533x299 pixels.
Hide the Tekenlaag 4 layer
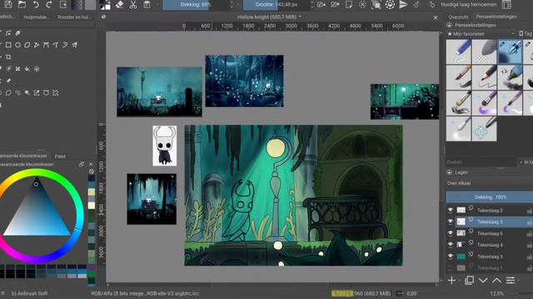451,245
